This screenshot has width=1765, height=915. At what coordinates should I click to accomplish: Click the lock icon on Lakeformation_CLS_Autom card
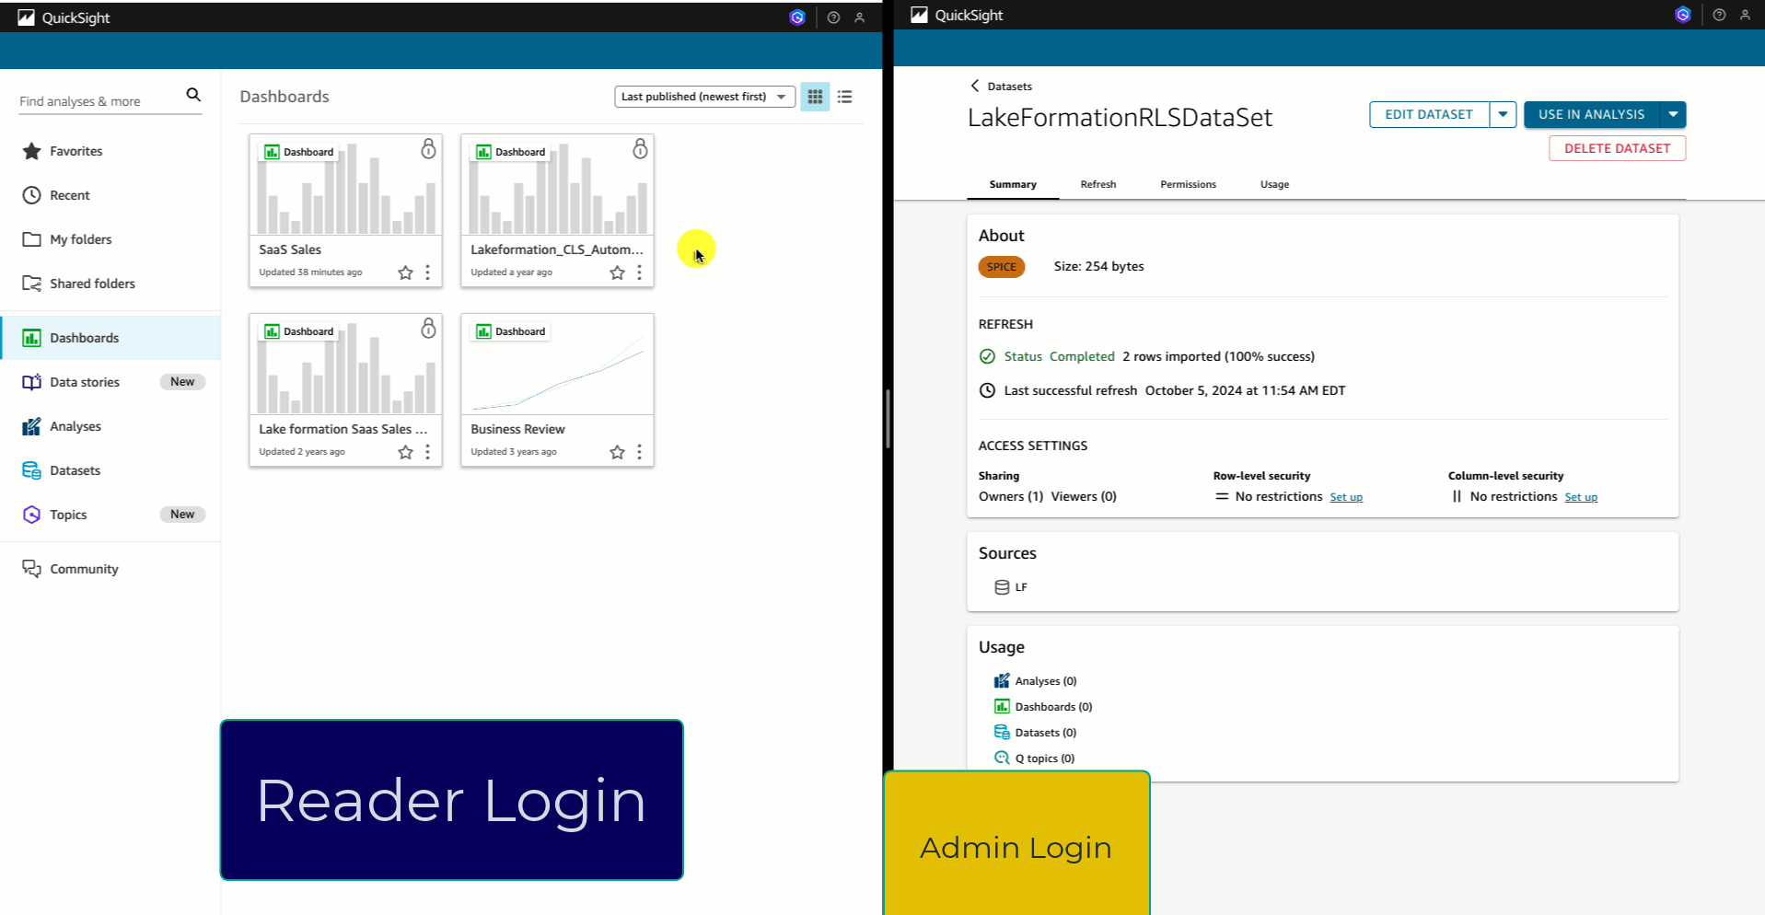640,149
